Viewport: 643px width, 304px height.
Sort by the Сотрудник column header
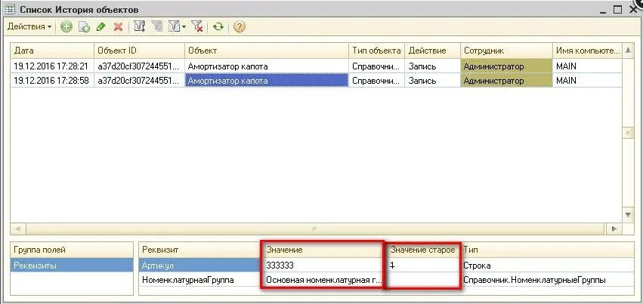pyautogui.click(x=506, y=51)
